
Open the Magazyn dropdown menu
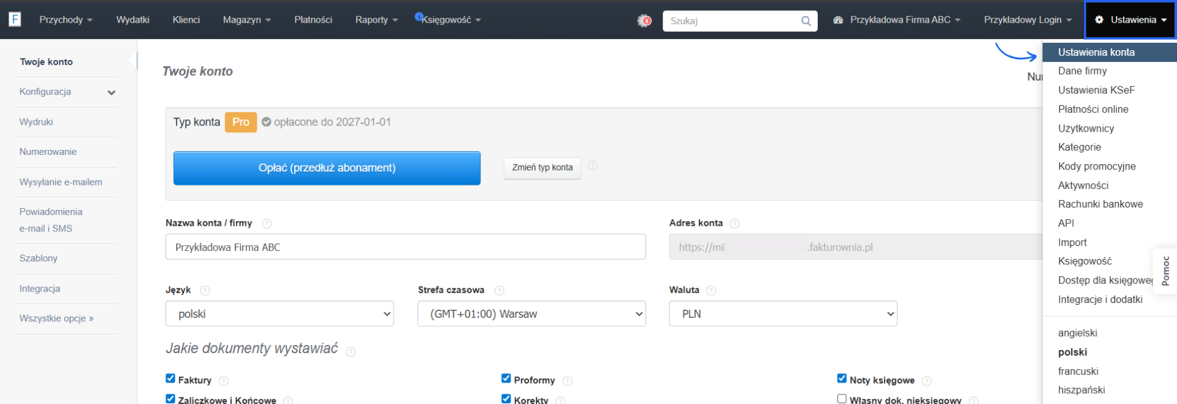tap(246, 20)
